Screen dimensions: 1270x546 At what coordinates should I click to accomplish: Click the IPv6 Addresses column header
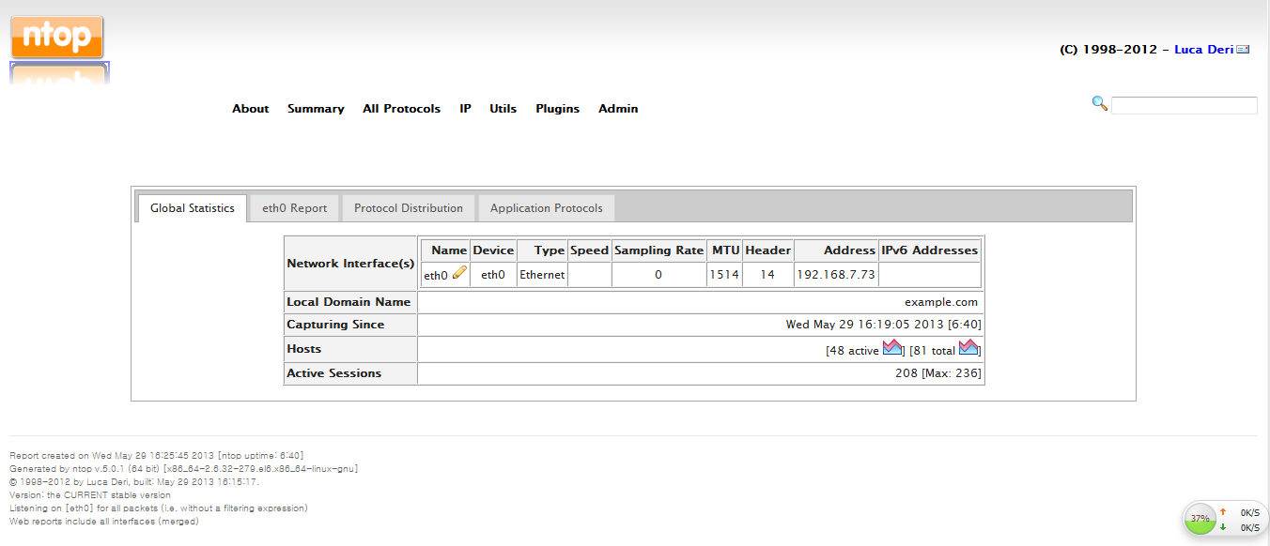pyautogui.click(x=930, y=250)
